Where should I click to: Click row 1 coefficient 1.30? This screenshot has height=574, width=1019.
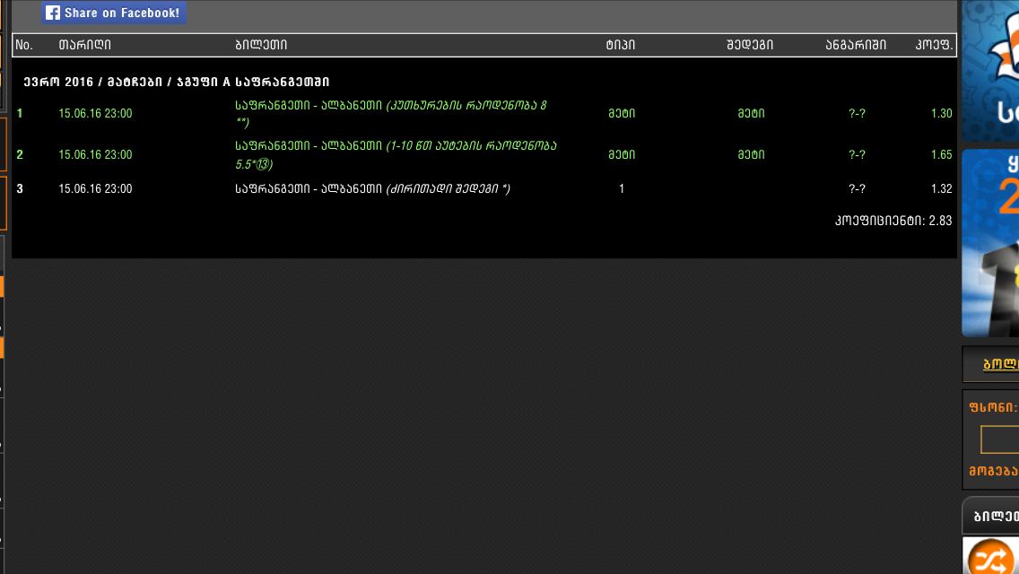[941, 113]
